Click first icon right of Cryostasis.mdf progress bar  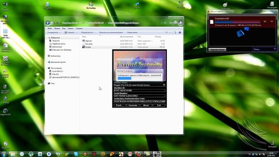point(265,22)
